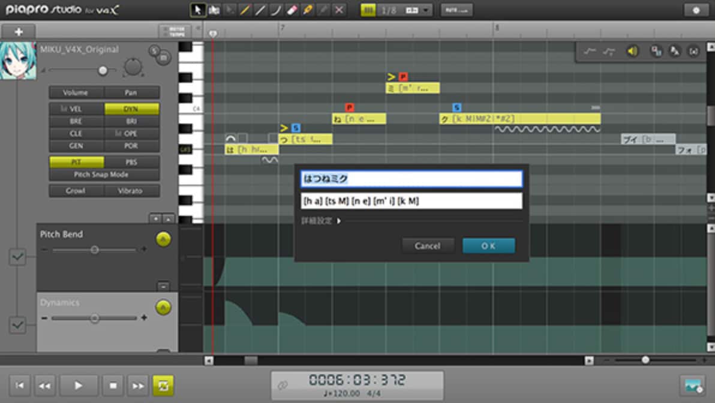Select the Growl parameter
Image resolution: width=715 pixels, height=403 pixels.
tap(76, 191)
